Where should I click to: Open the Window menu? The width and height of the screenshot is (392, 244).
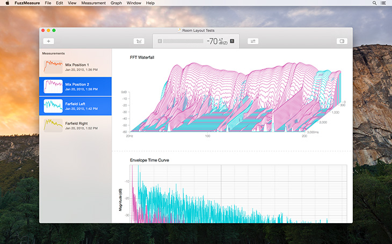(134, 3)
